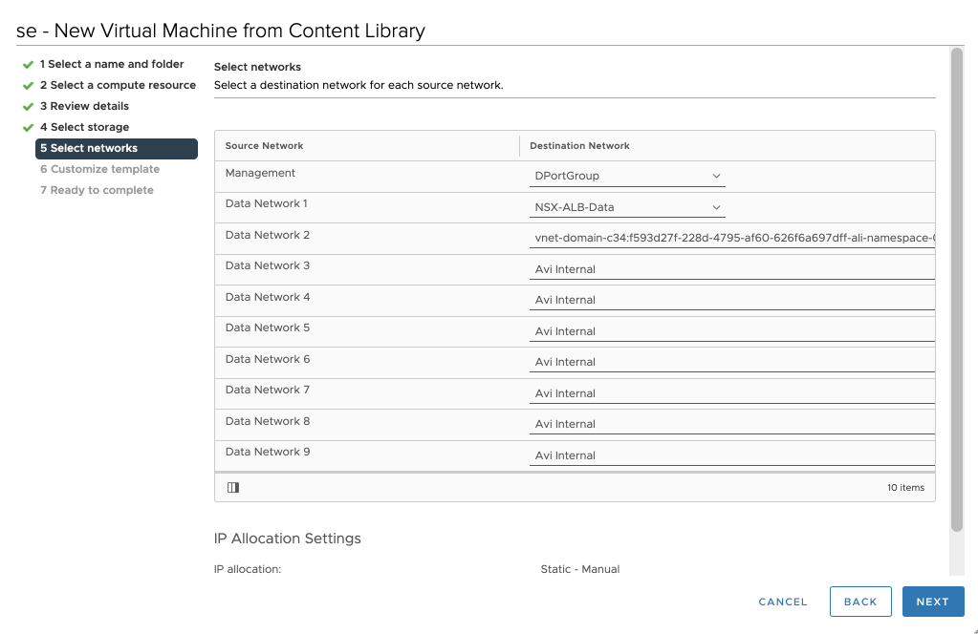
Task: Change Data Network 9 destination network
Action: (732, 455)
